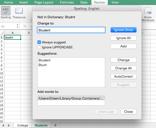This screenshot has width=156, height=128.
Task: Switch to the College sheet tab
Action: (23, 125)
